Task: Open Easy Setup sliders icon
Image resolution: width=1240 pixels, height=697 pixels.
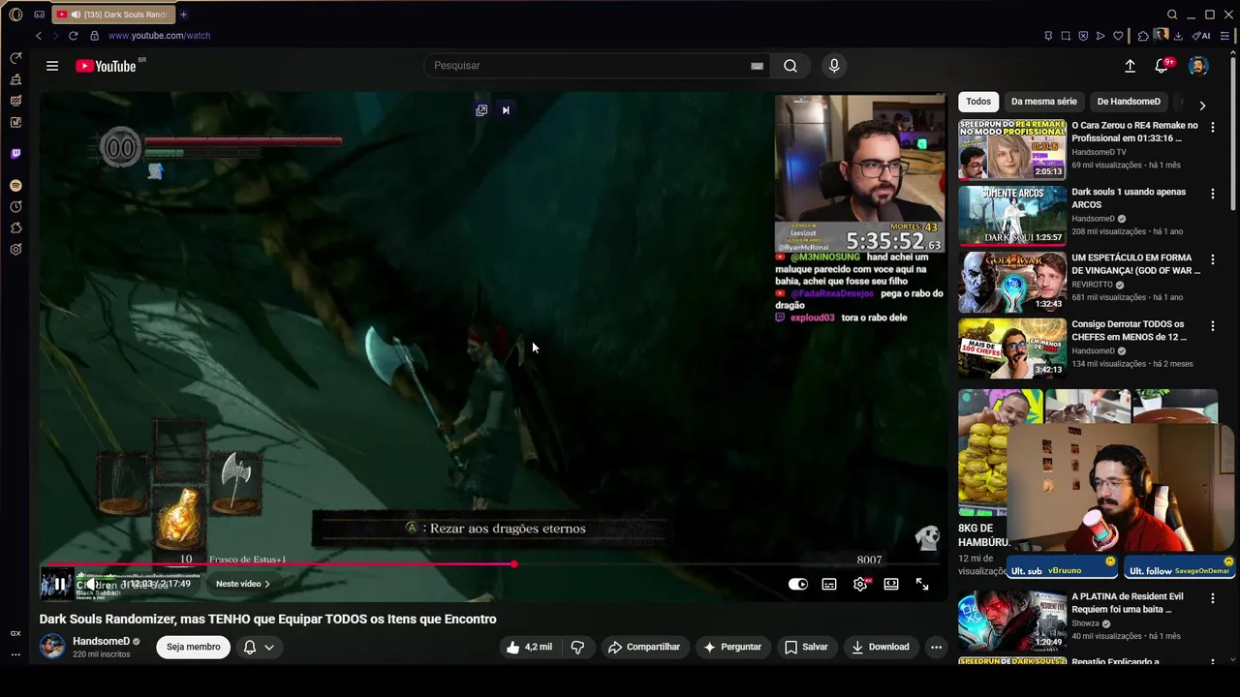Action: click(1225, 36)
